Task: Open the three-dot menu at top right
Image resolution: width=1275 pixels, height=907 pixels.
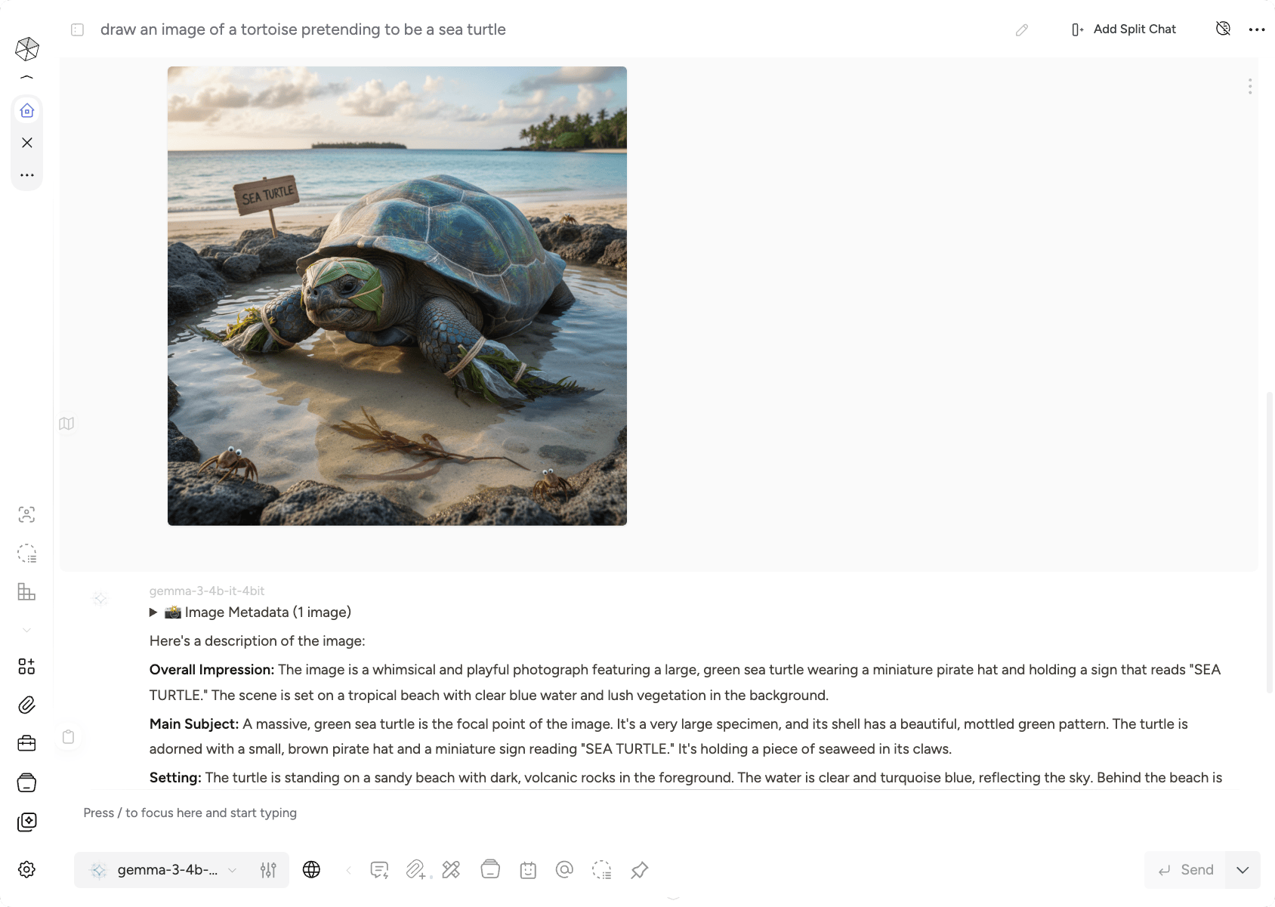Action: tap(1257, 29)
